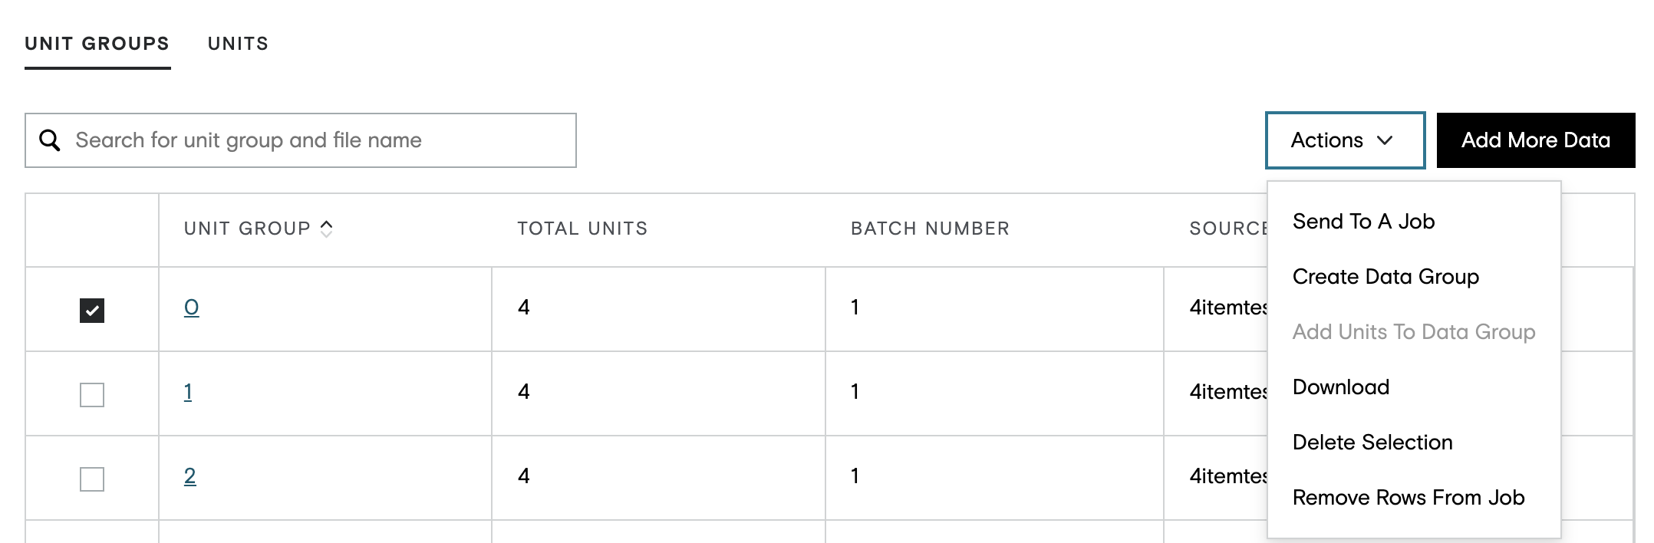Open unit group 1 link

188,392
